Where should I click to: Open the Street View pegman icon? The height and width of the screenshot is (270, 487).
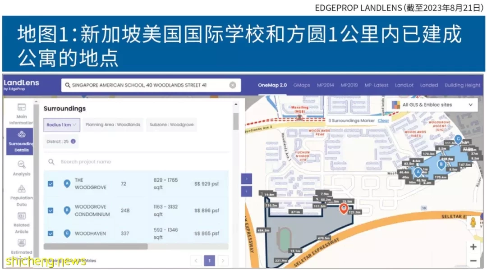[x=473, y=223]
